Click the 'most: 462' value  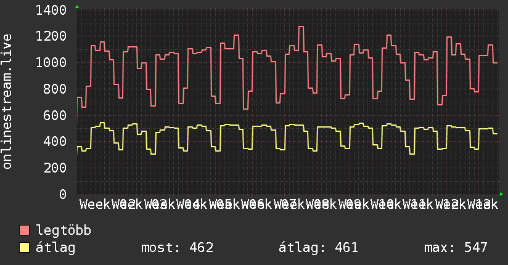coord(177,248)
